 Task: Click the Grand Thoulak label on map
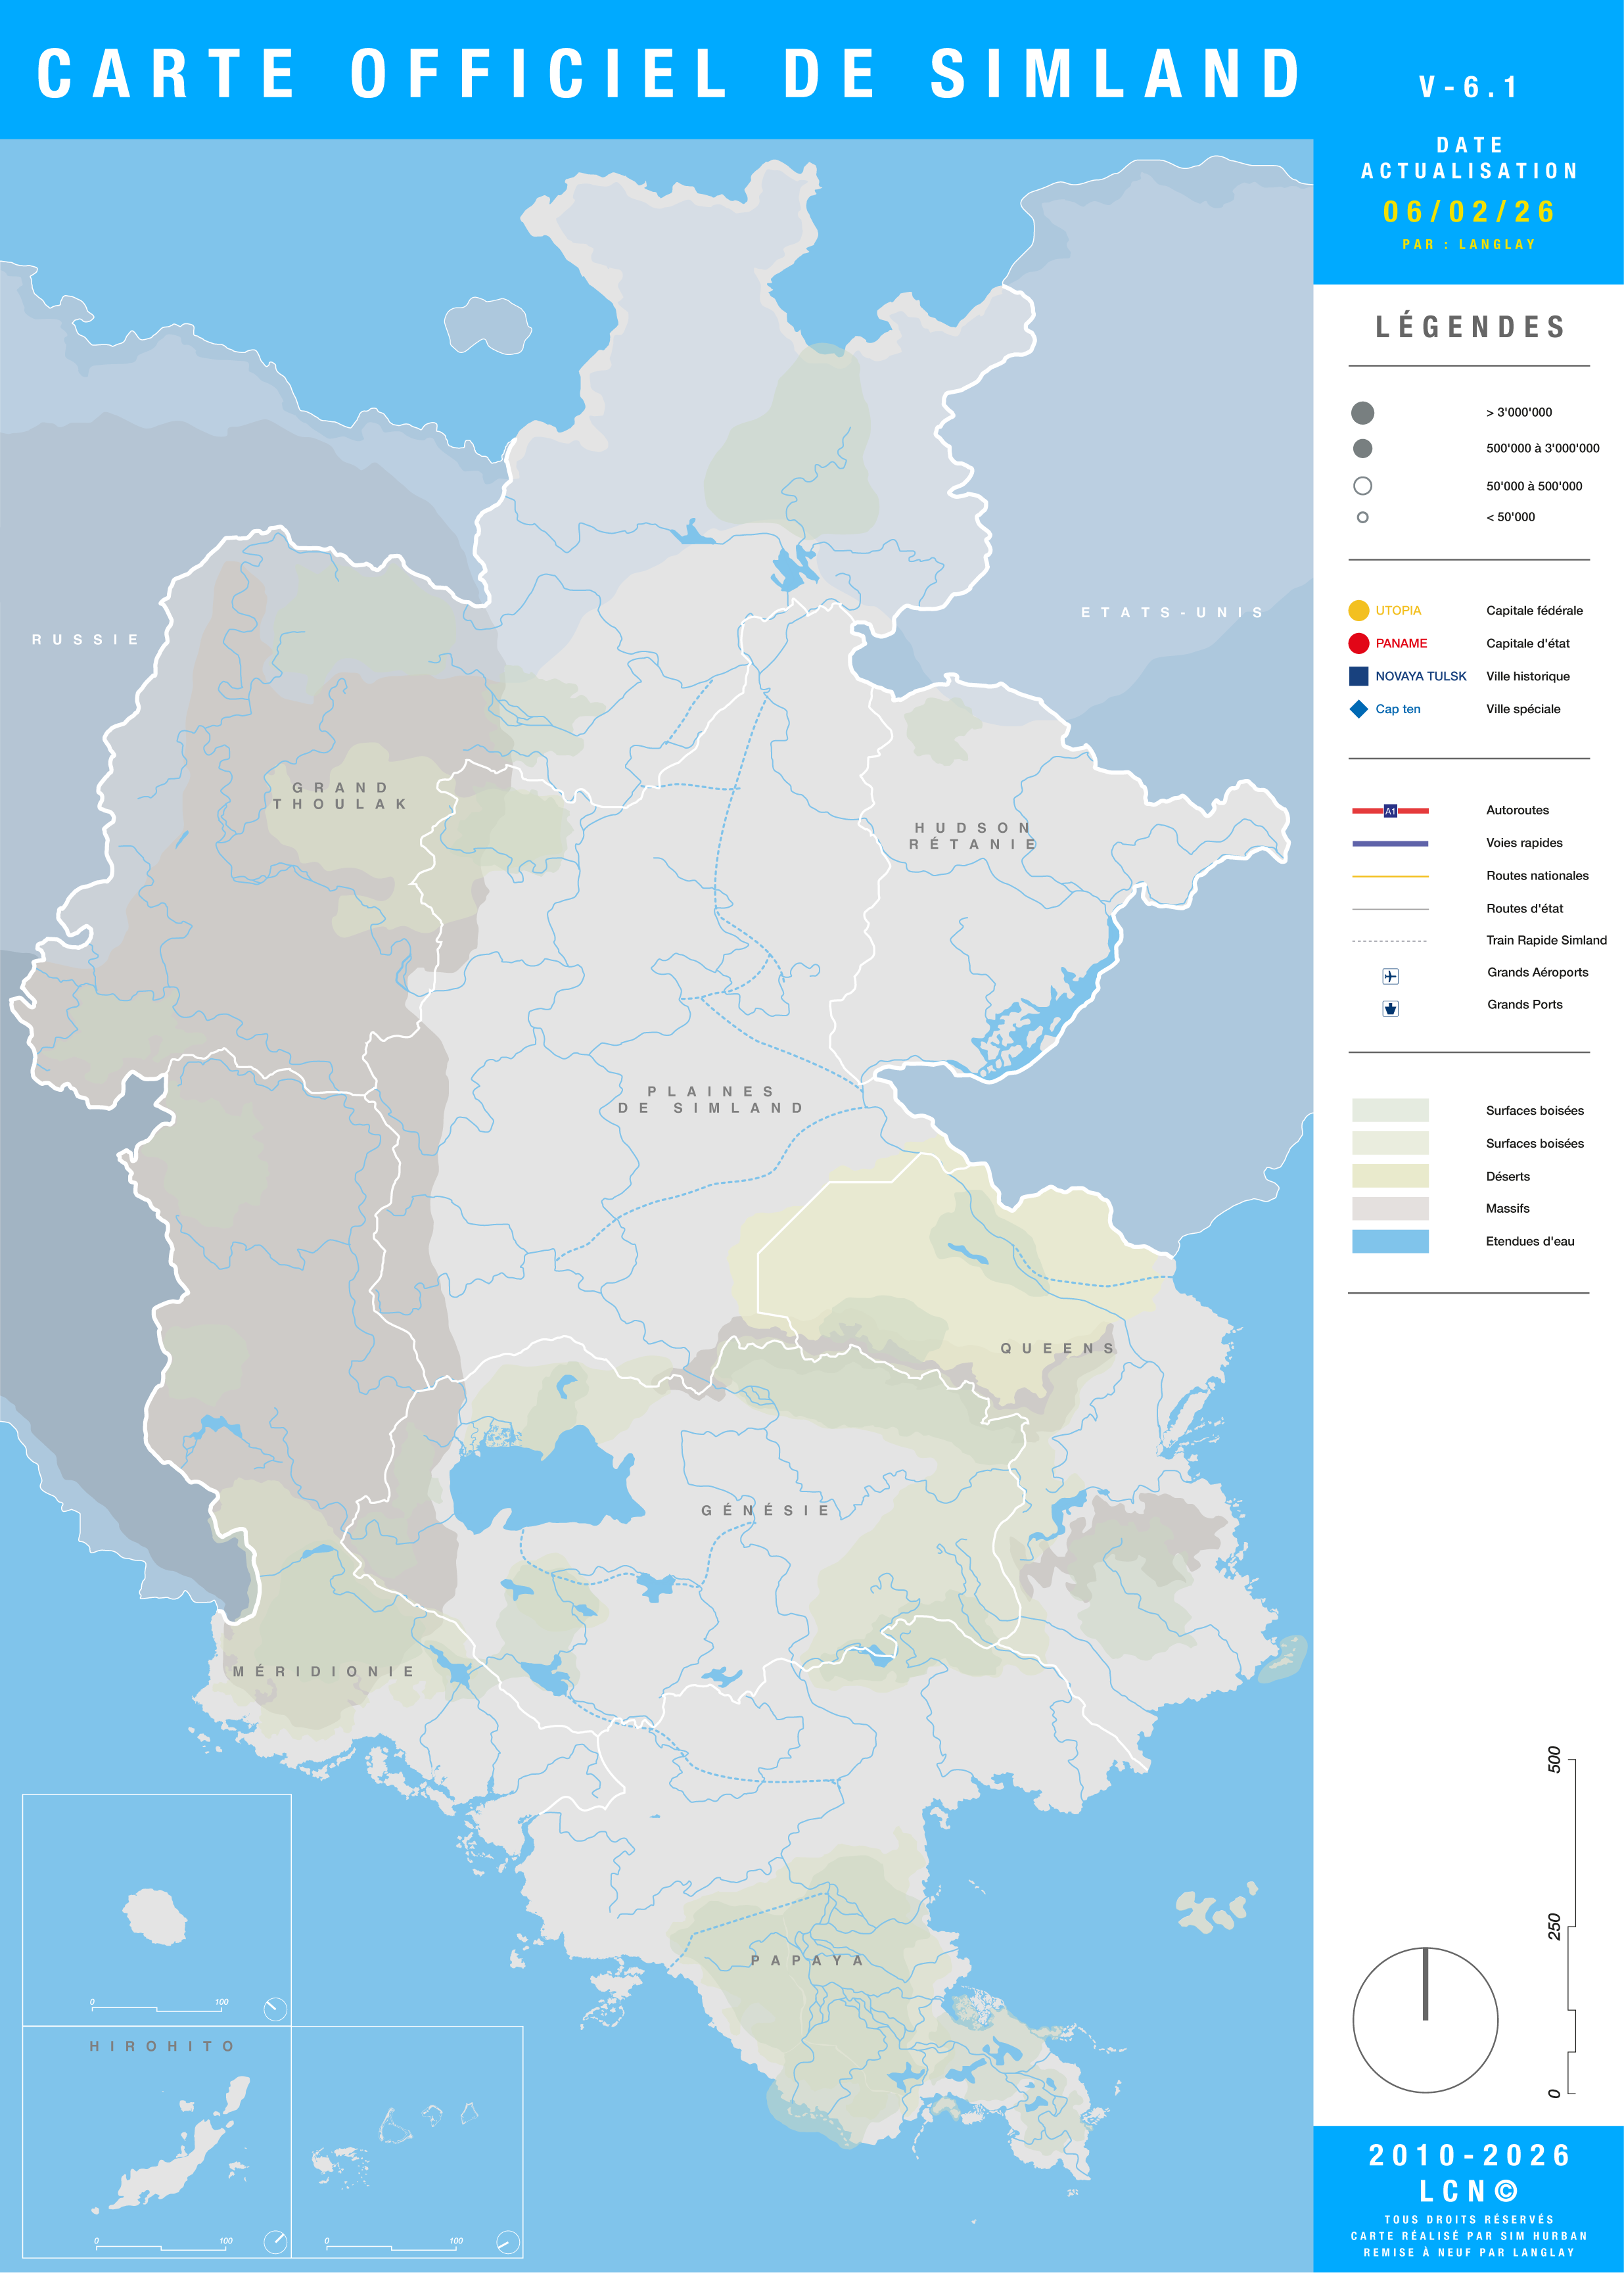click(x=340, y=796)
